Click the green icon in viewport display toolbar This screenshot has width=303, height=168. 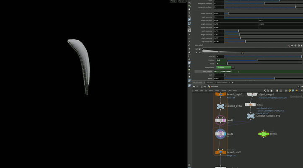point(189,70)
